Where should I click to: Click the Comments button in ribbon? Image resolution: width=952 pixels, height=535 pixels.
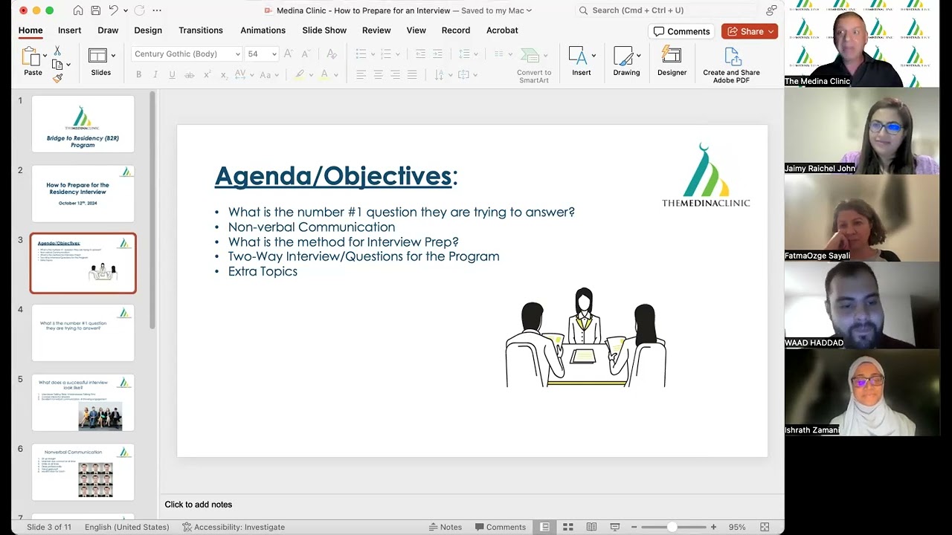pyautogui.click(x=681, y=31)
